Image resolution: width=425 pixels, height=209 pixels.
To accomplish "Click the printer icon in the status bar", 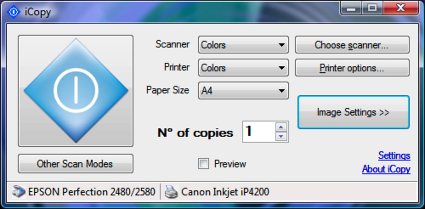I will pos(172,192).
